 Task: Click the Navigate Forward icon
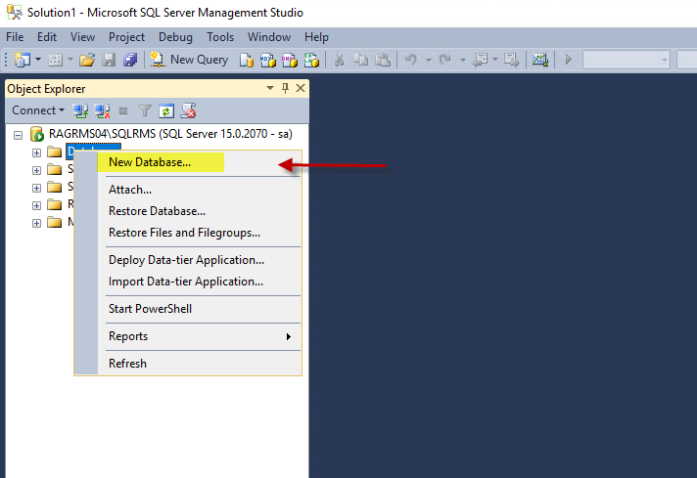coord(512,60)
